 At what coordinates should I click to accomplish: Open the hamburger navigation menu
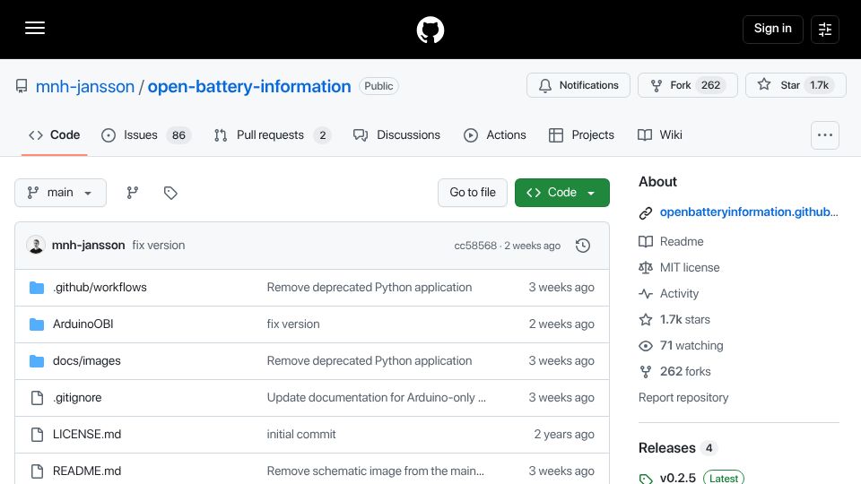pos(35,28)
